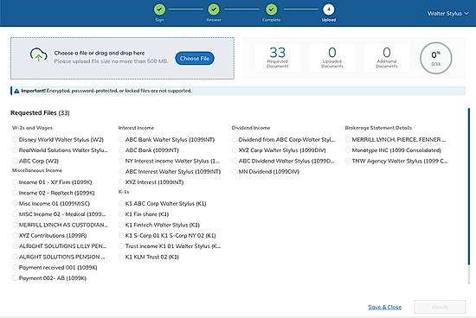This screenshot has width=476, height=318.
Task: Check Income 01 - XY Firm (1099K)
Action: click(15, 182)
